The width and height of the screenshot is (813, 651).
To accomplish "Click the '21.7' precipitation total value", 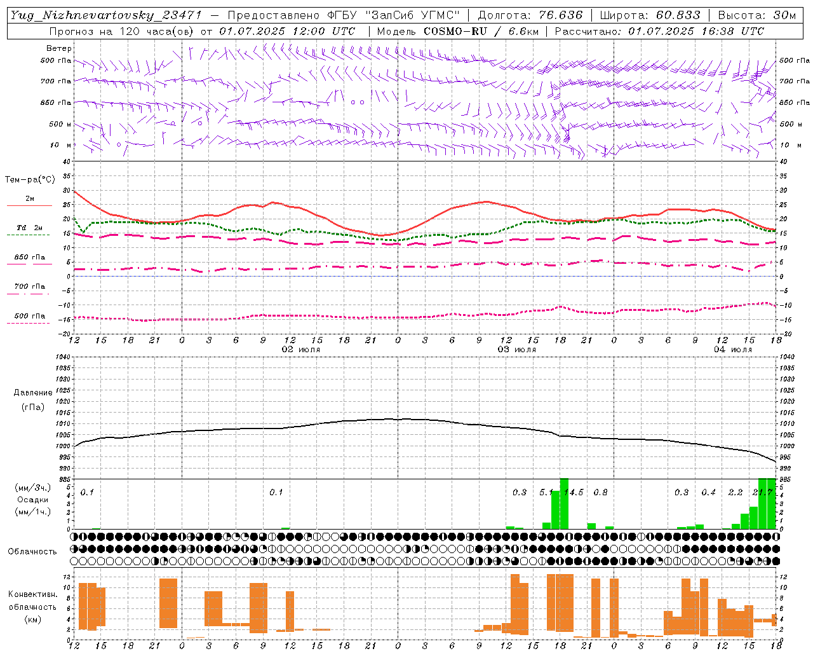I will pos(762,493).
